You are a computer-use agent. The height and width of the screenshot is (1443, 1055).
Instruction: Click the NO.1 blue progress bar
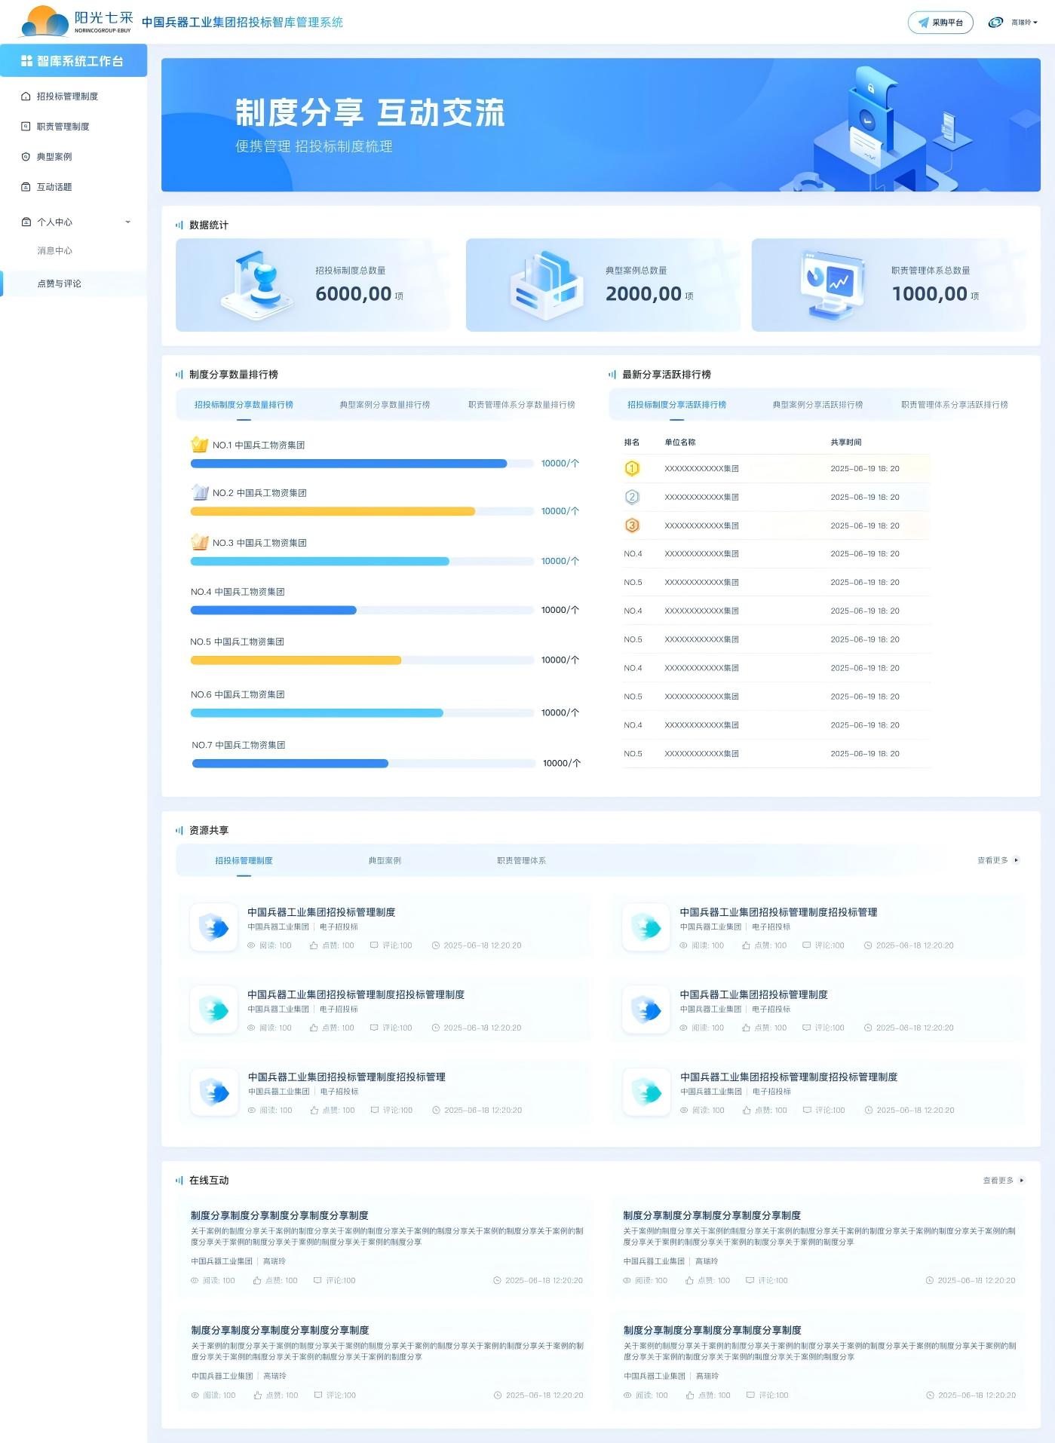pos(348,464)
